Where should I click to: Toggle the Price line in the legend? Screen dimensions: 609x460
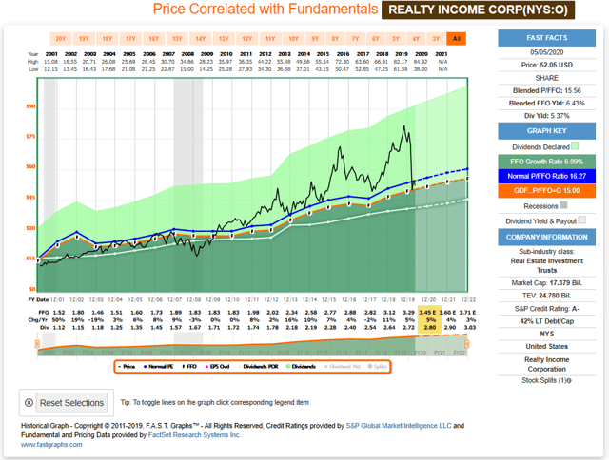coord(127,367)
